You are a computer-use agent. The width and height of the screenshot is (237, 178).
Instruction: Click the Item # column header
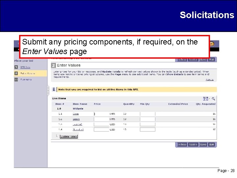click(60, 104)
